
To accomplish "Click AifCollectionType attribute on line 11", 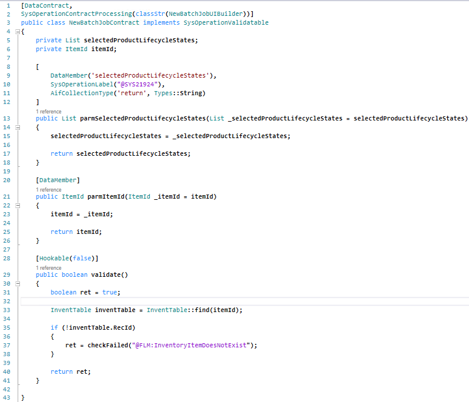I will 82,93.
